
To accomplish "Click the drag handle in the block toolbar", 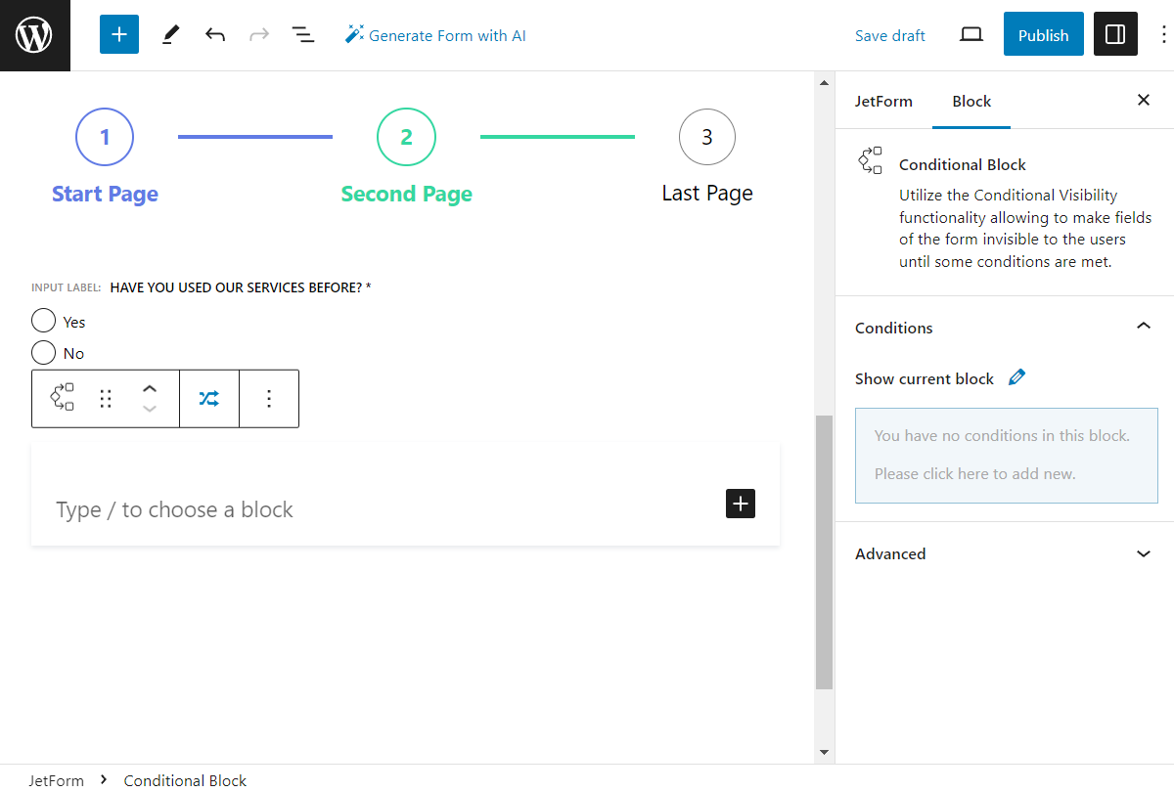I will click(x=106, y=398).
